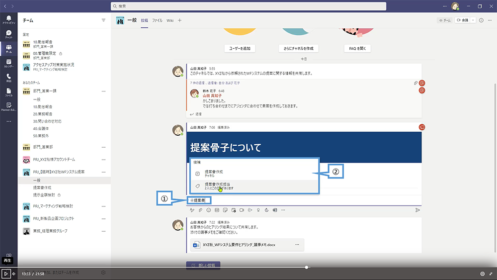Select 提案書作成 channel suggestion
The width and height of the screenshot is (497, 280).
pos(254,174)
